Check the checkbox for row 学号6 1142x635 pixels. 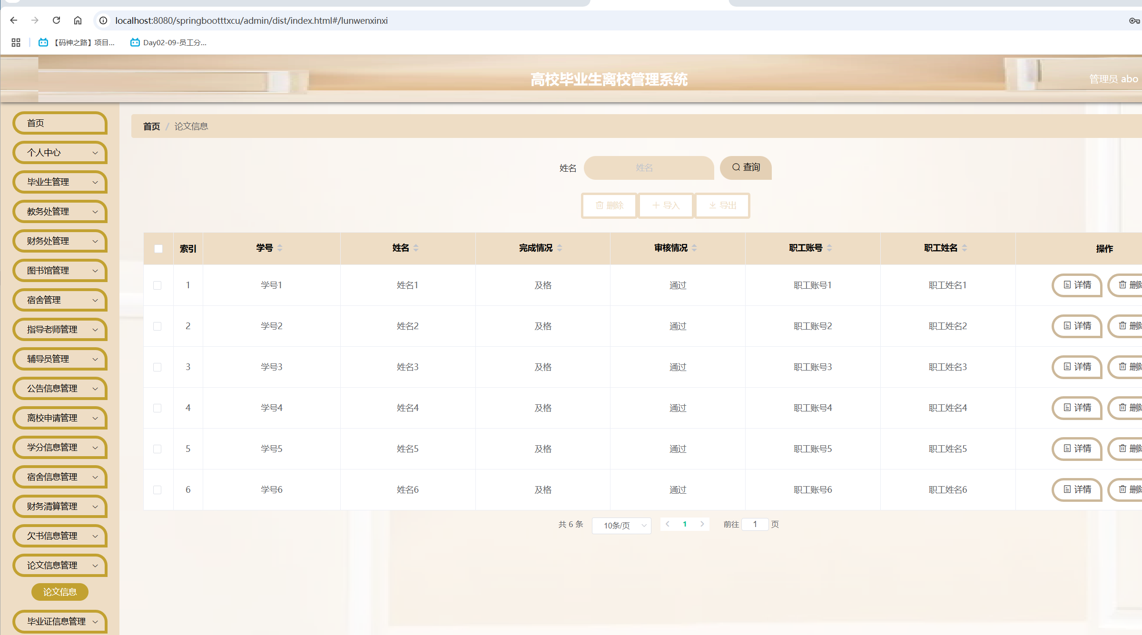[x=158, y=490]
